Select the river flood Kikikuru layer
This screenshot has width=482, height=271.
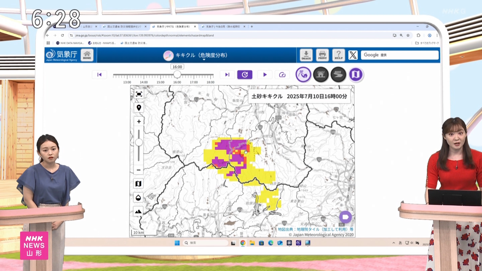click(338, 75)
